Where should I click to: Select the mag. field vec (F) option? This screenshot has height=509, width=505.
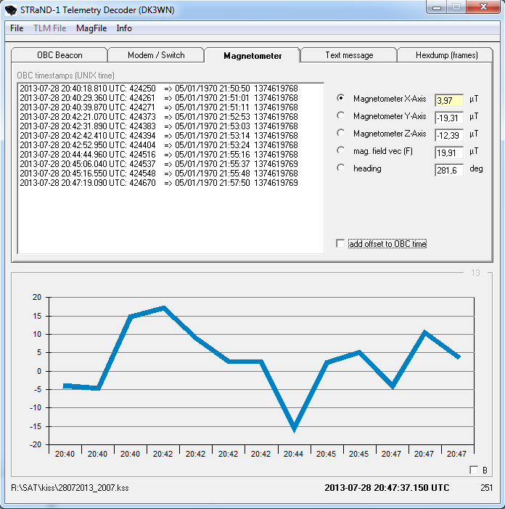(x=342, y=150)
